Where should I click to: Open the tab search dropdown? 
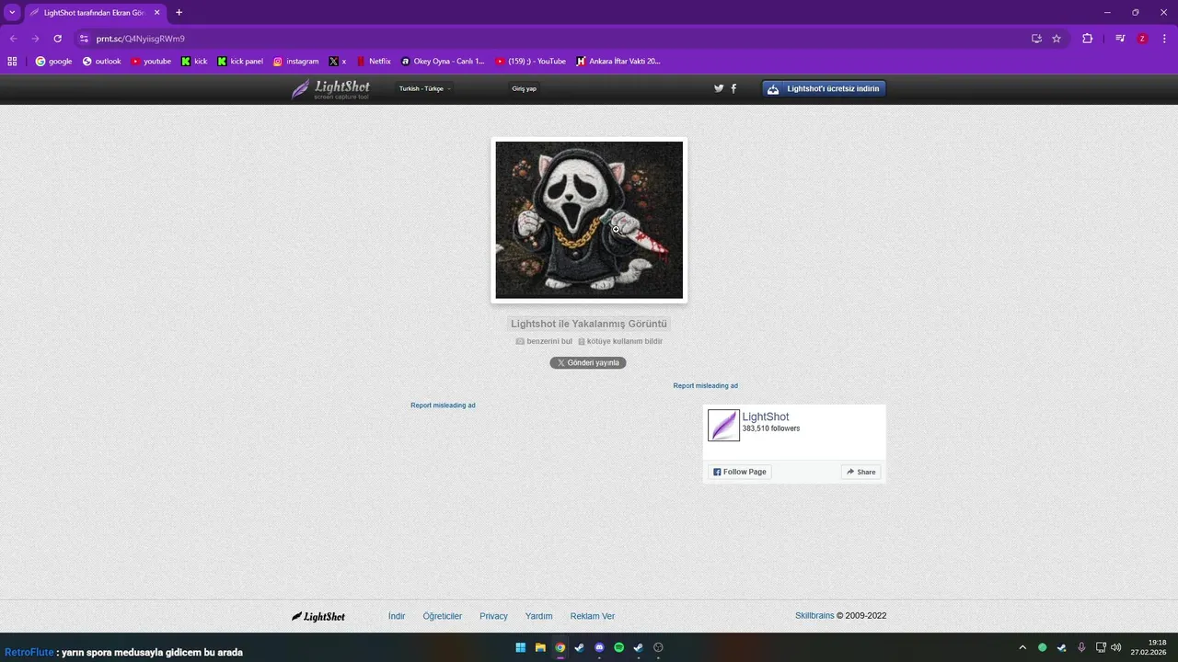(12, 12)
